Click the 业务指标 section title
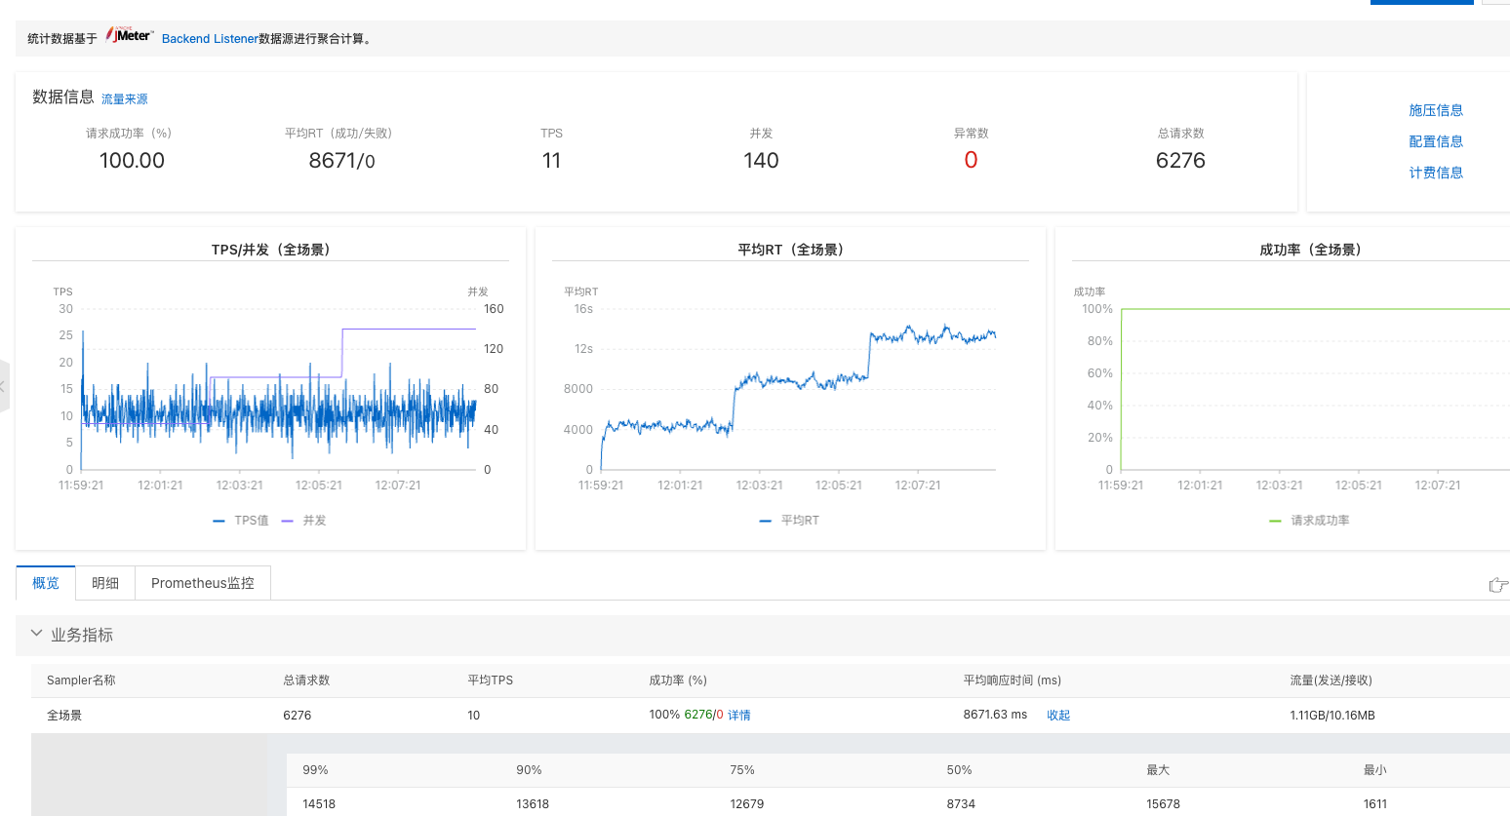This screenshot has width=1510, height=816. pos(82,635)
